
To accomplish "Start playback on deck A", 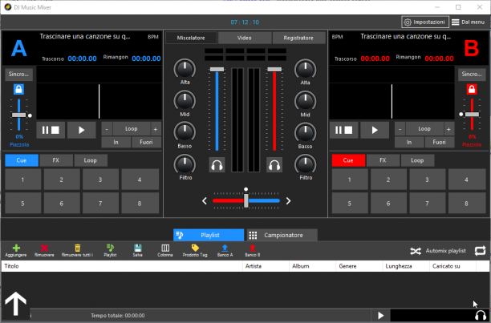I will pyautogui.click(x=81, y=130).
